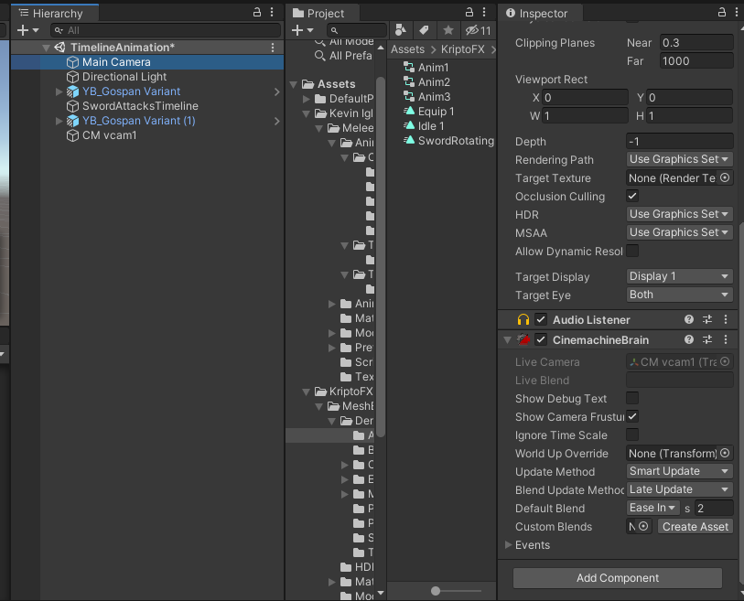
Task: Lock the Inspector panel
Action: tap(721, 12)
